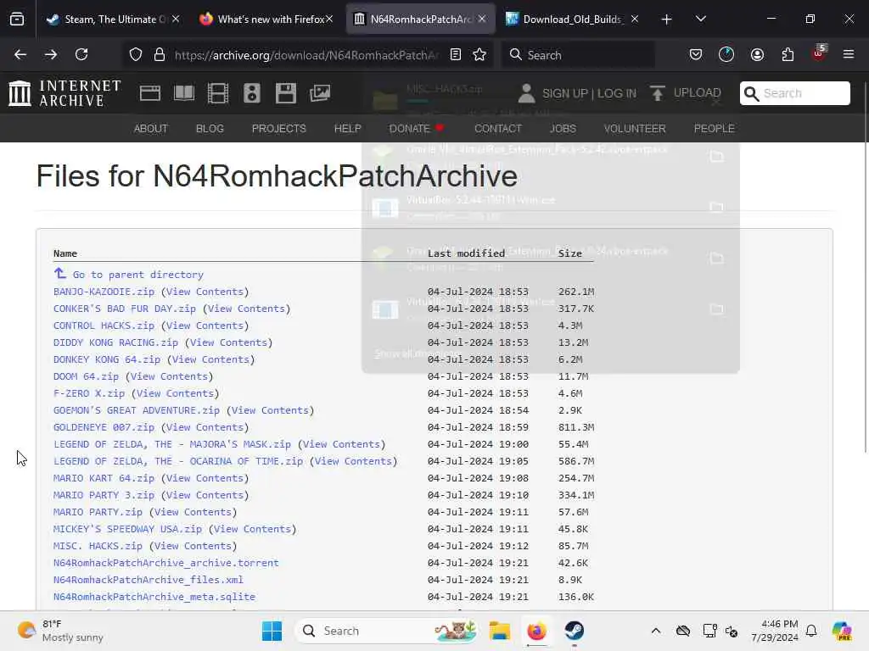
Task: Open the Audio speaker icon
Action: pos(251,93)
